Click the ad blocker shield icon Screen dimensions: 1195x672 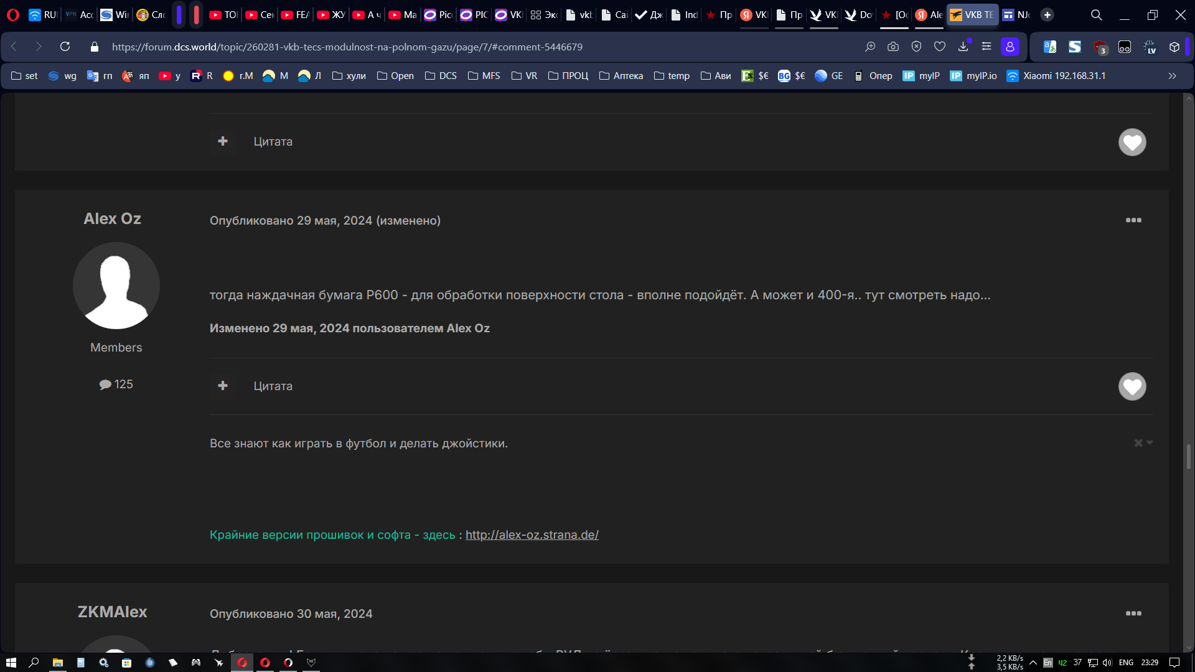[916, 47]
